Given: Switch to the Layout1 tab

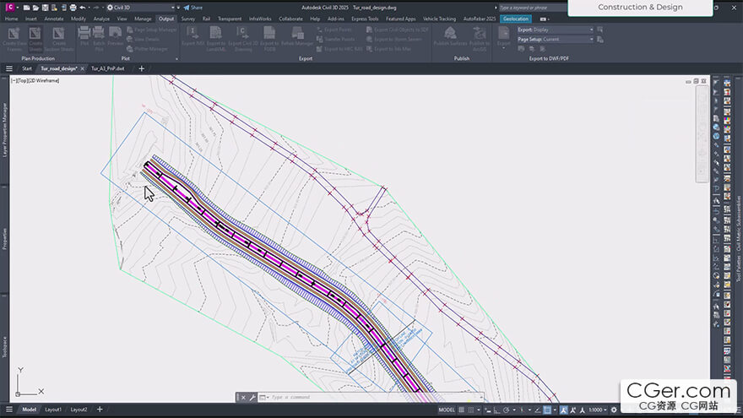Looking at the screenshot, I should [53, 410].
